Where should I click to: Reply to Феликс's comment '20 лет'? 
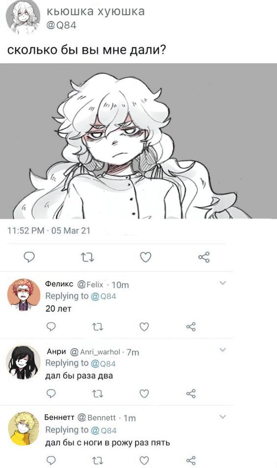coord(51,327)
